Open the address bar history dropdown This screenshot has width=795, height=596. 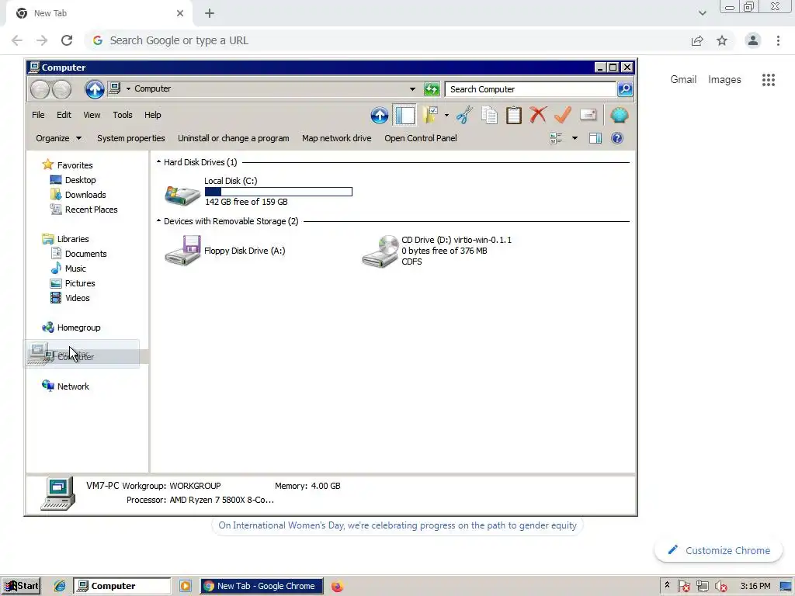coord(413,89)
